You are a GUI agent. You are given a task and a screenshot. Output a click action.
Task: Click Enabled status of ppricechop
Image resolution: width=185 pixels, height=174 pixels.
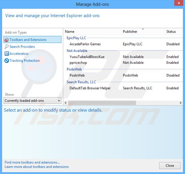point(172,63)
